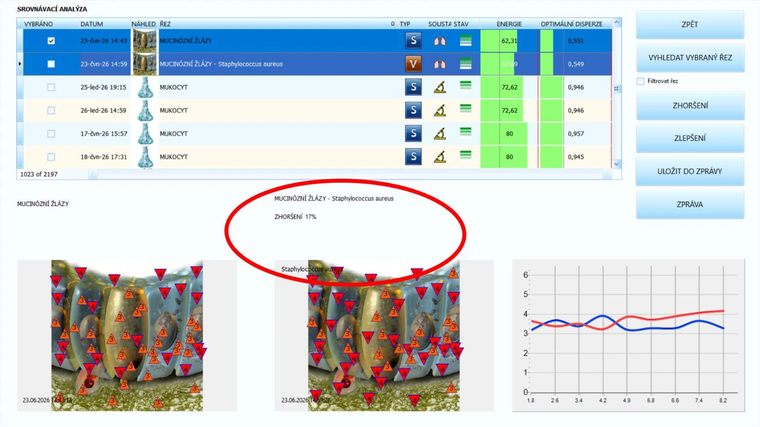Check the Staphylococcus aureus row checkbox
Screen dimensions: 760x427
(51, 64)
